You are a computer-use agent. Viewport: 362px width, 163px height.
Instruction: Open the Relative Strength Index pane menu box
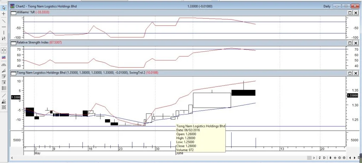[x=14, y=43]
